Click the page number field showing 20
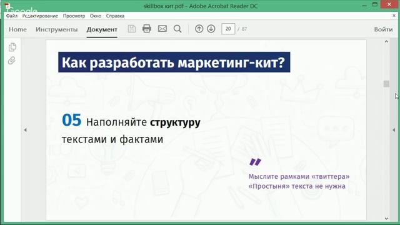This screenshot has width=400, height=225. (x=228, y=29)
